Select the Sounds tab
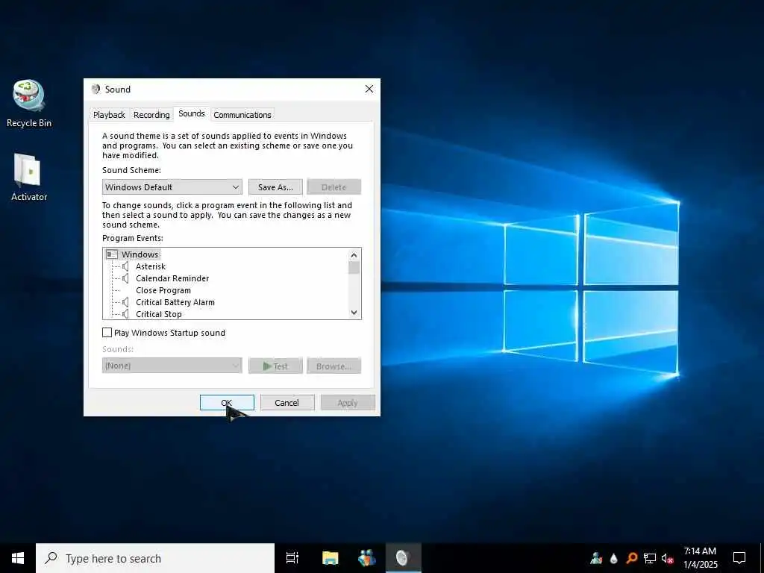764x573 pixels. [192, 113]
